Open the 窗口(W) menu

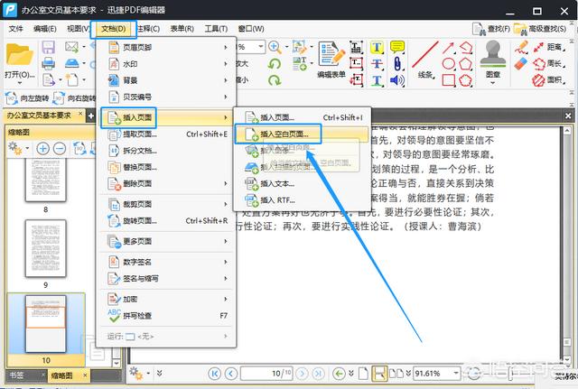251,29
